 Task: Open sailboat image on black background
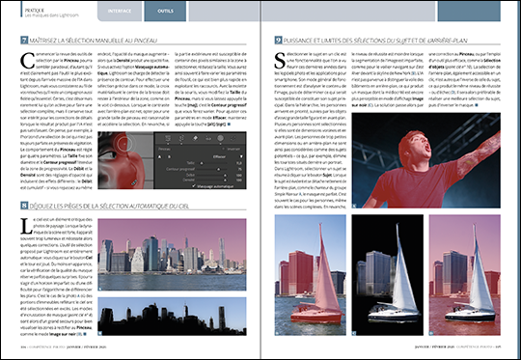point(388,274)
